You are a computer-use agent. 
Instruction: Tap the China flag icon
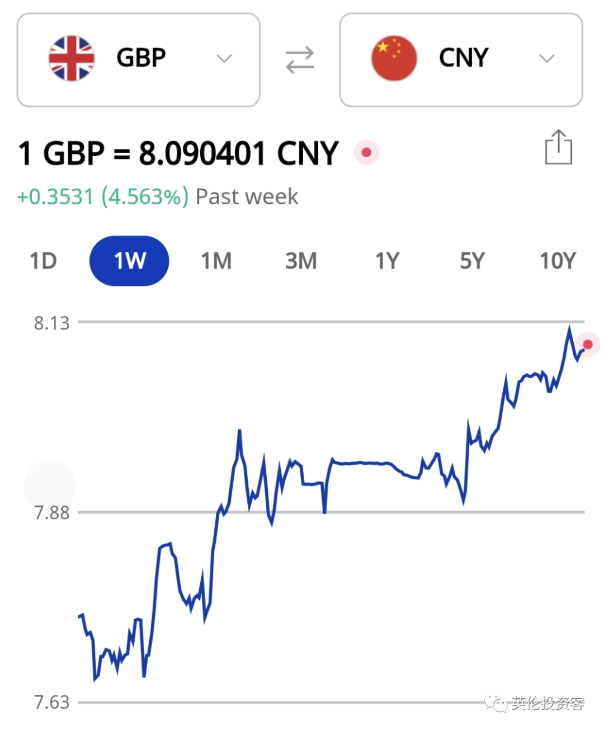(x=394, y=59)
